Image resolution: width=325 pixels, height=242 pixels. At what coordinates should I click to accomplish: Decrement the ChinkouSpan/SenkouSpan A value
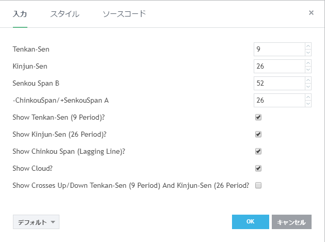click(x=308, y=103)
